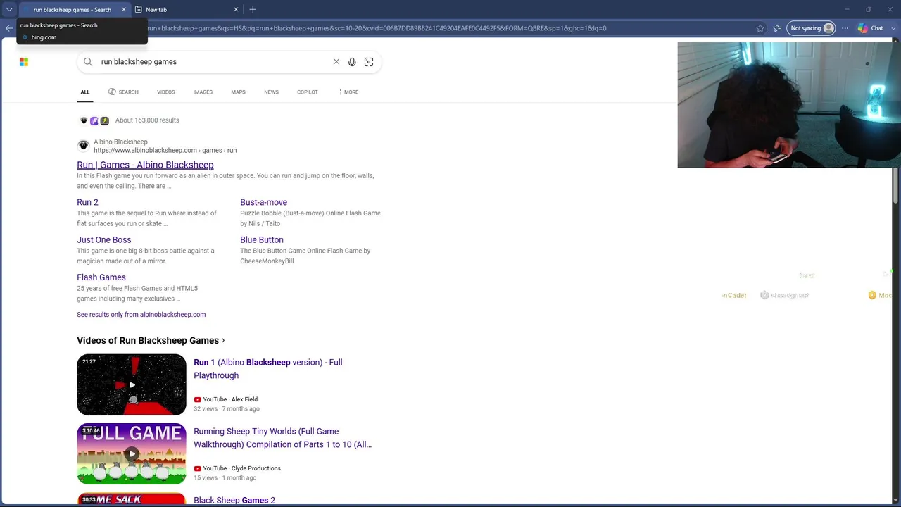
Task: Open a new tab with the plus button
Action: 253,10
